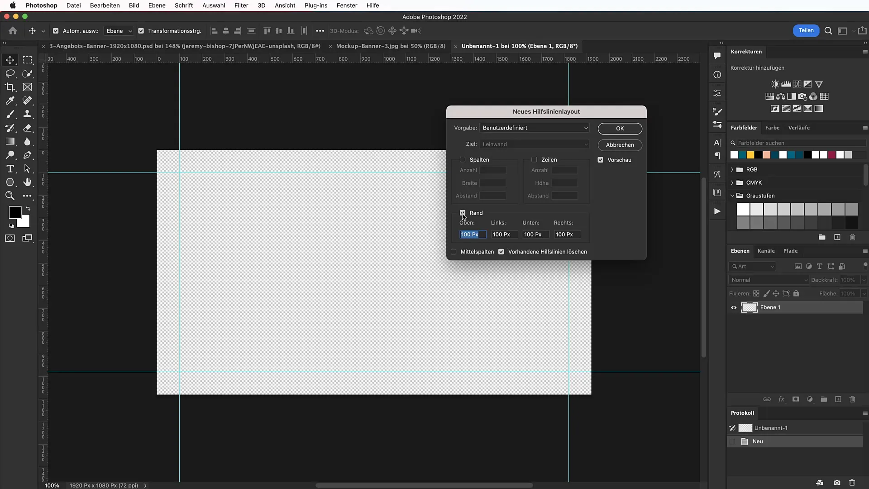This screenshot has width=869, height=489.
Task: Toggle Transformationsstrg. checkbox
Action: point(141,31)
